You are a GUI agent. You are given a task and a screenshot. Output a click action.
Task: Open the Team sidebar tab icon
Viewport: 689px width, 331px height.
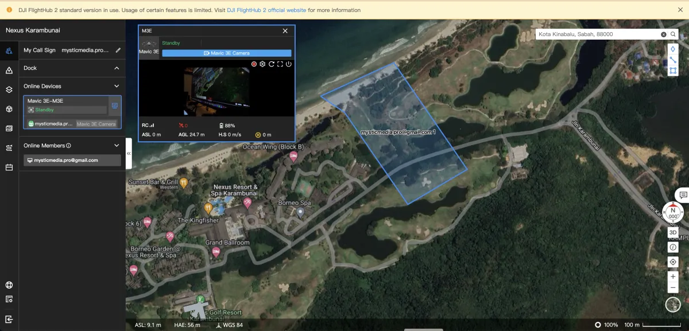tap(9, 50)
